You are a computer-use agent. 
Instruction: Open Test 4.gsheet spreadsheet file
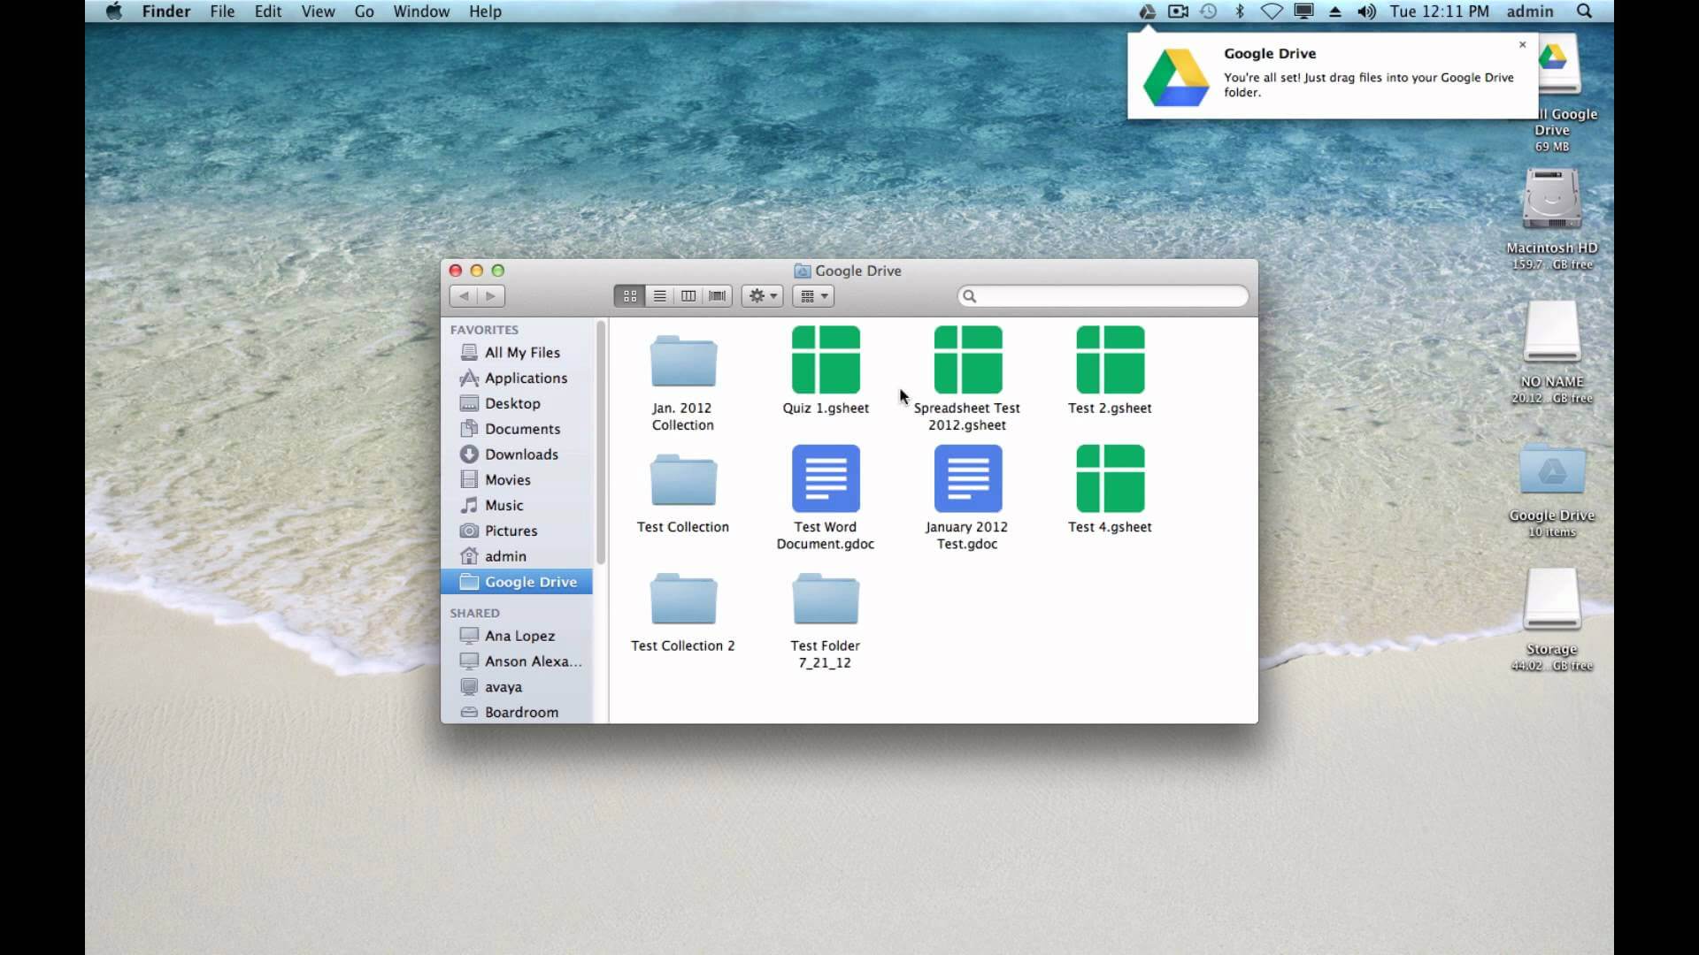(1110, 478)
